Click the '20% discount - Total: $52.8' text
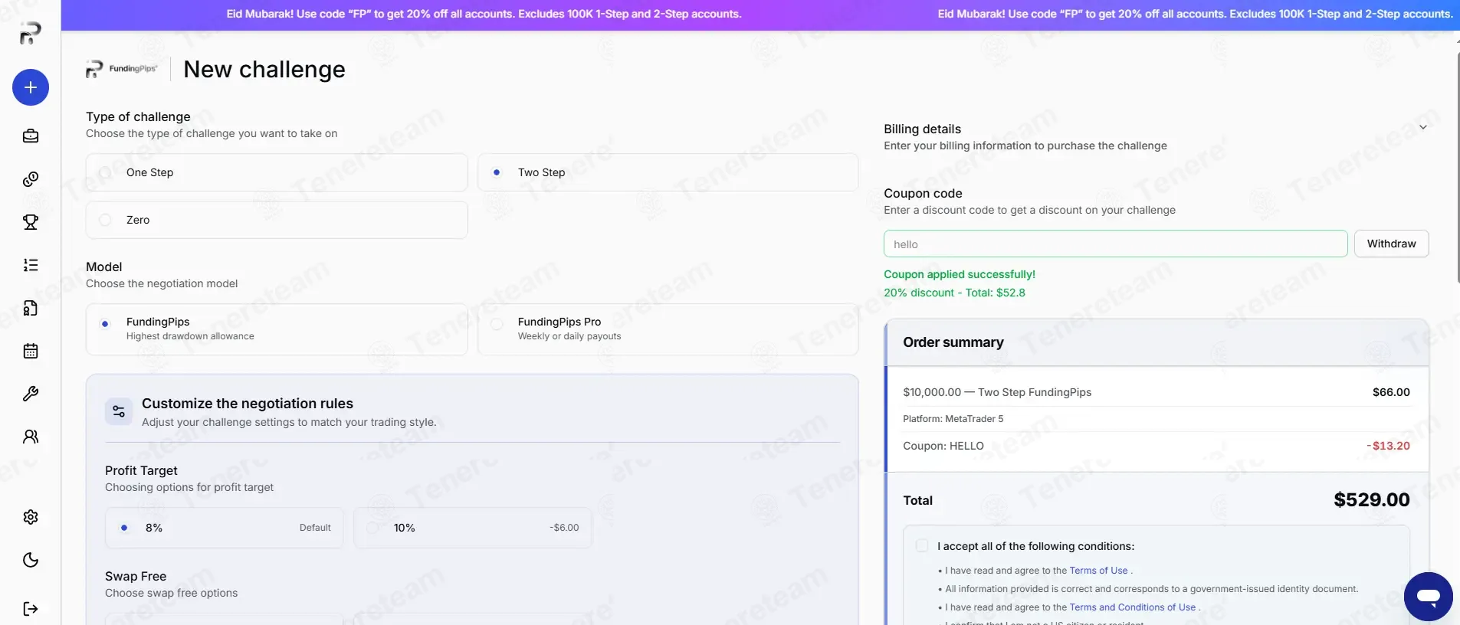The height and width of the screenshot is (625, 1460). click(x=954, y=293)
